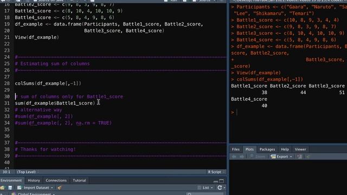Click the commented line containing na.rm = TRUE
The height and width of the screenshot is (195, 347).
(x=63, y=123)
